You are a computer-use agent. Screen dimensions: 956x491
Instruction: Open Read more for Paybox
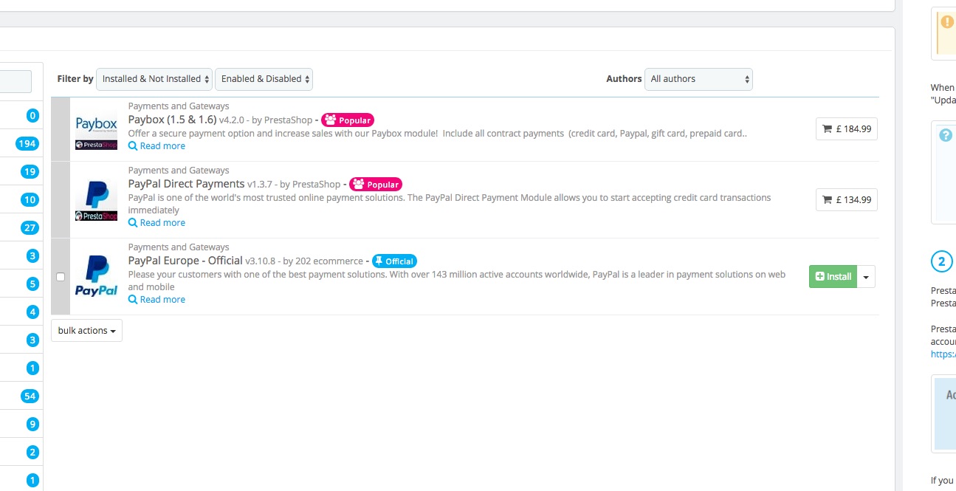[157, 146]
